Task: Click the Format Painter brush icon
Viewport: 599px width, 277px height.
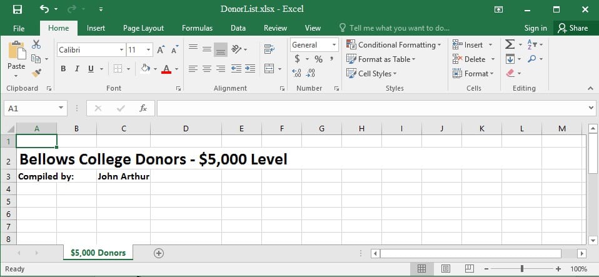Action: [36, 73]
